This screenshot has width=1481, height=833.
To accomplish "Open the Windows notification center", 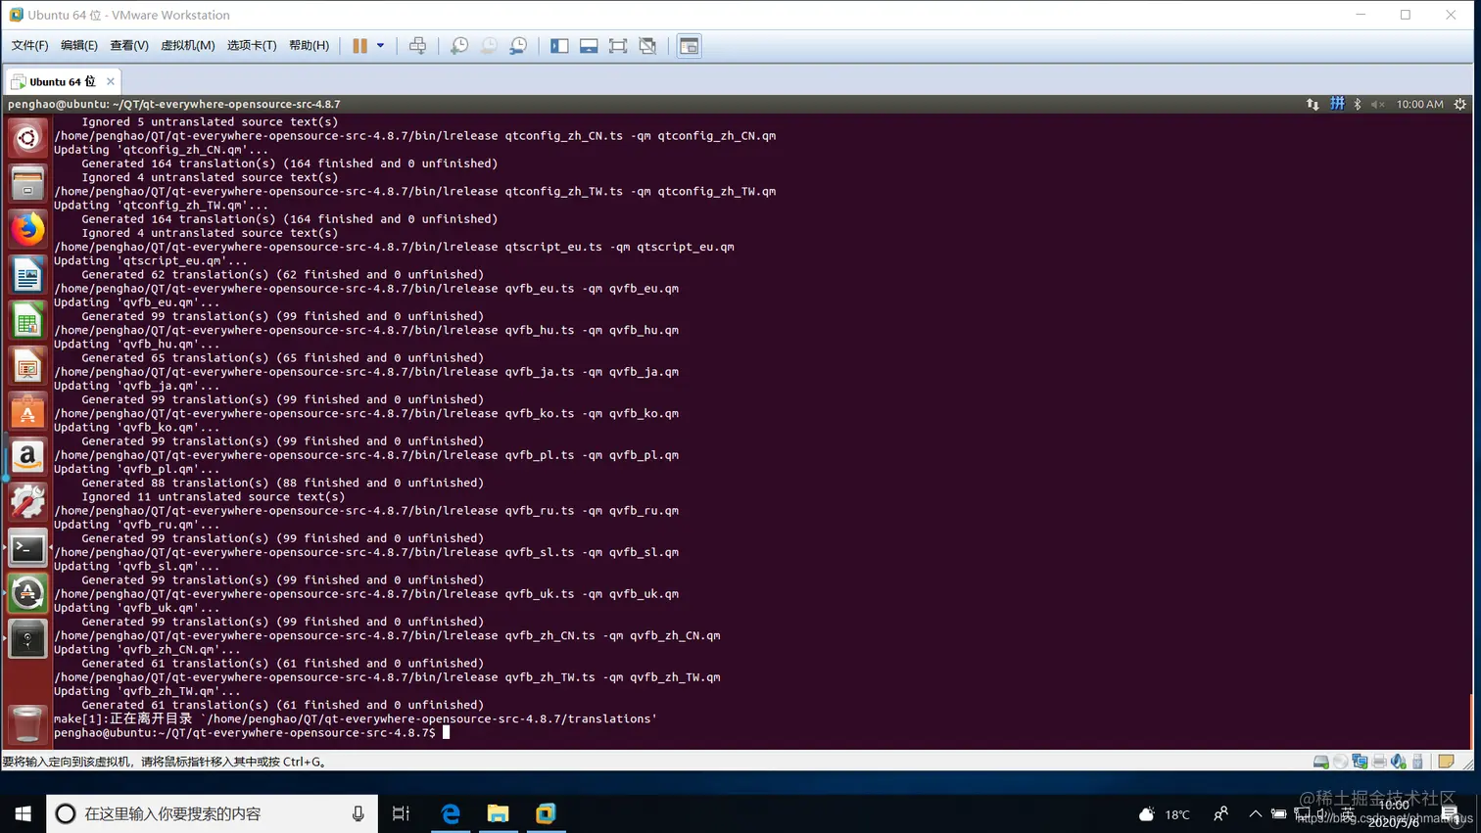I will pyautogui.click(x=1450, y=813).
